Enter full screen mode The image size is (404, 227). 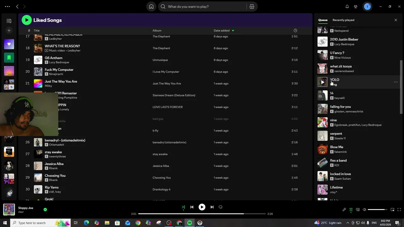pyautogui.click(x=399, y=210)
